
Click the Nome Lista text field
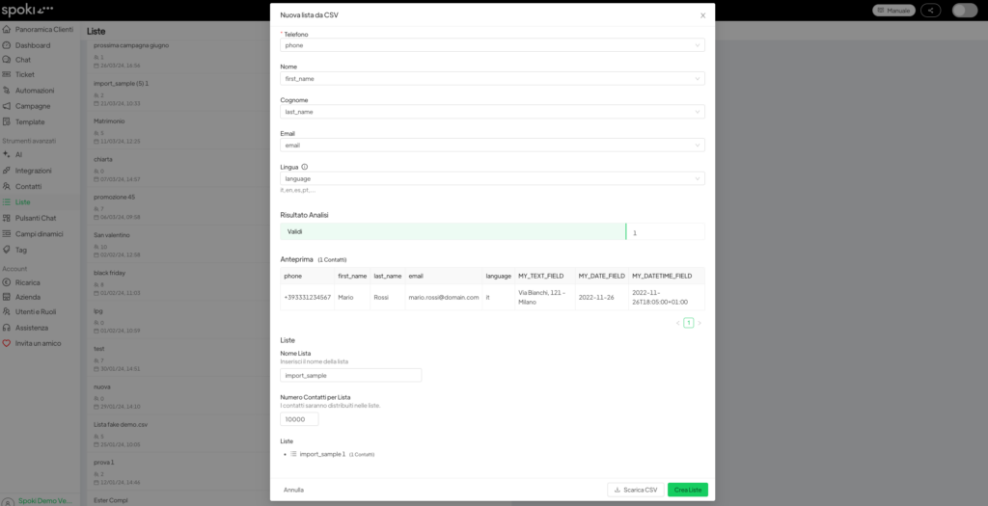(x=350, y=376)
